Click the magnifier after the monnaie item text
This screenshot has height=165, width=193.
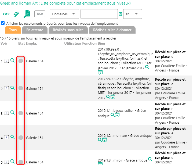click(x=100, y=140)
